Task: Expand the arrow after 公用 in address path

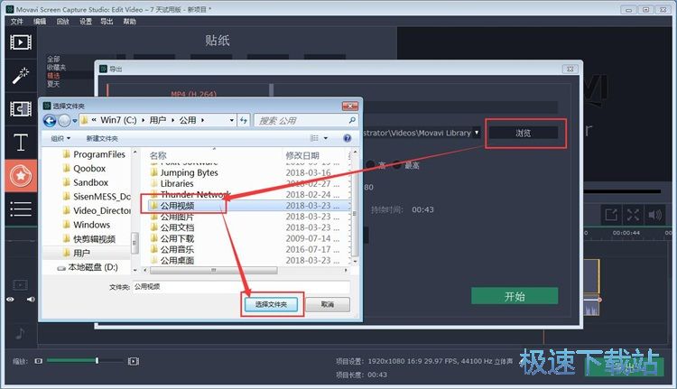Action: [x=202, y=120]
